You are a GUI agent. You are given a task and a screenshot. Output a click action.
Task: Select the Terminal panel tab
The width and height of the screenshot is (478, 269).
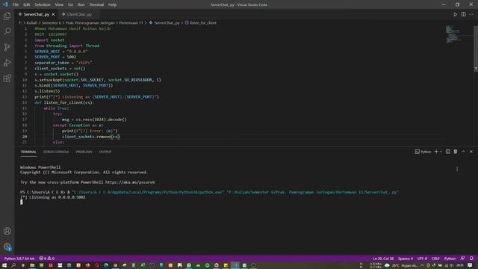click(28, 152)
